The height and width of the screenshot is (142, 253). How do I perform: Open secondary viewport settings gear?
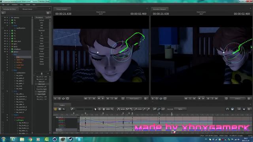[x=249, y=99]
